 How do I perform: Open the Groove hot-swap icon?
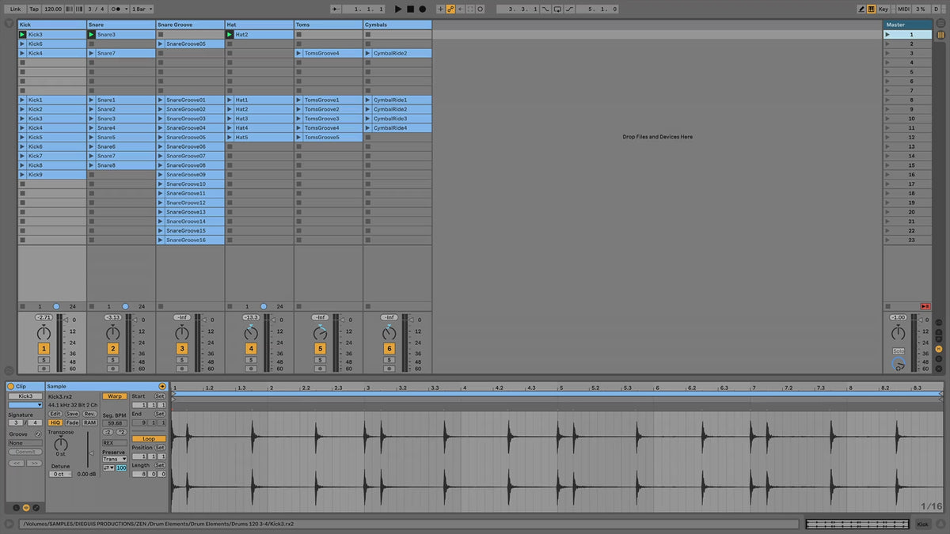(x=37, y=434)
